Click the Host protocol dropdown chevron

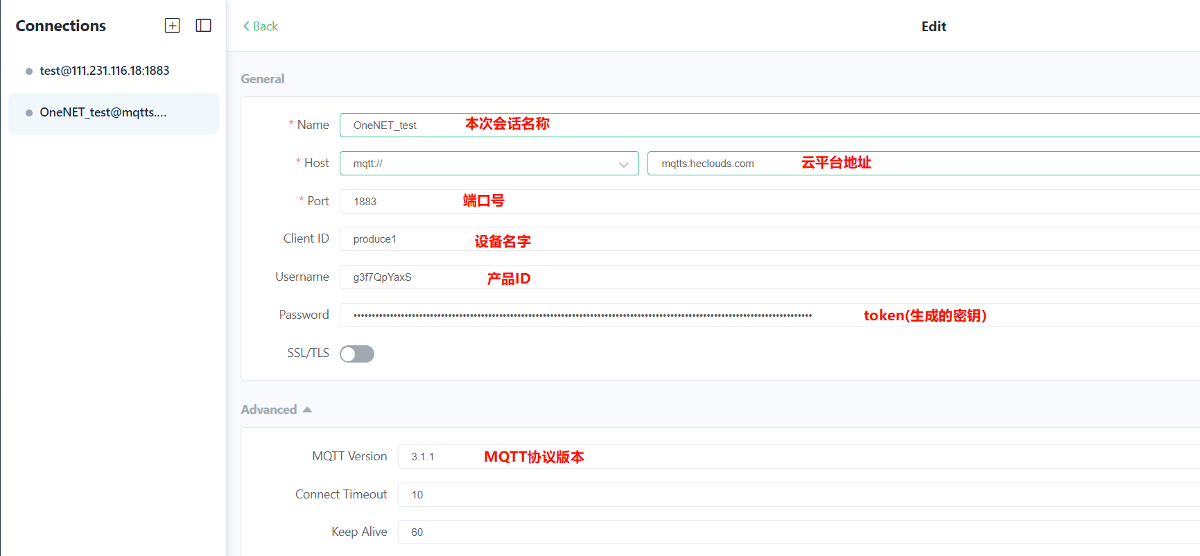tap(623, 164)
